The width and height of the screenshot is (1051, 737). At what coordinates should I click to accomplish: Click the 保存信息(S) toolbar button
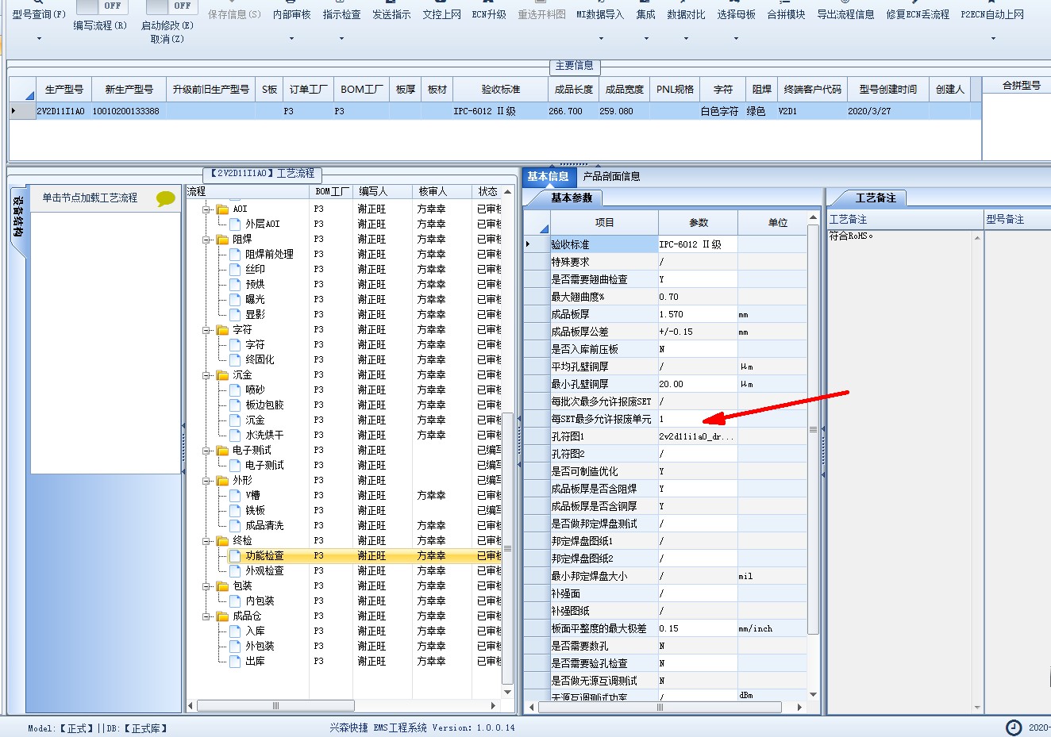pyautogui.click(x=234, y=14)
